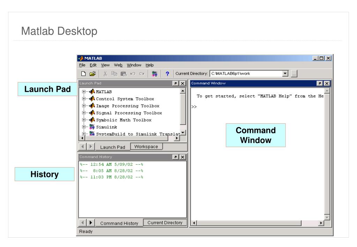The height and width of the screenshot is (247, 357).
Task: Click the MATLAB icon in Launch Pad tree
Action: (92, 91)
